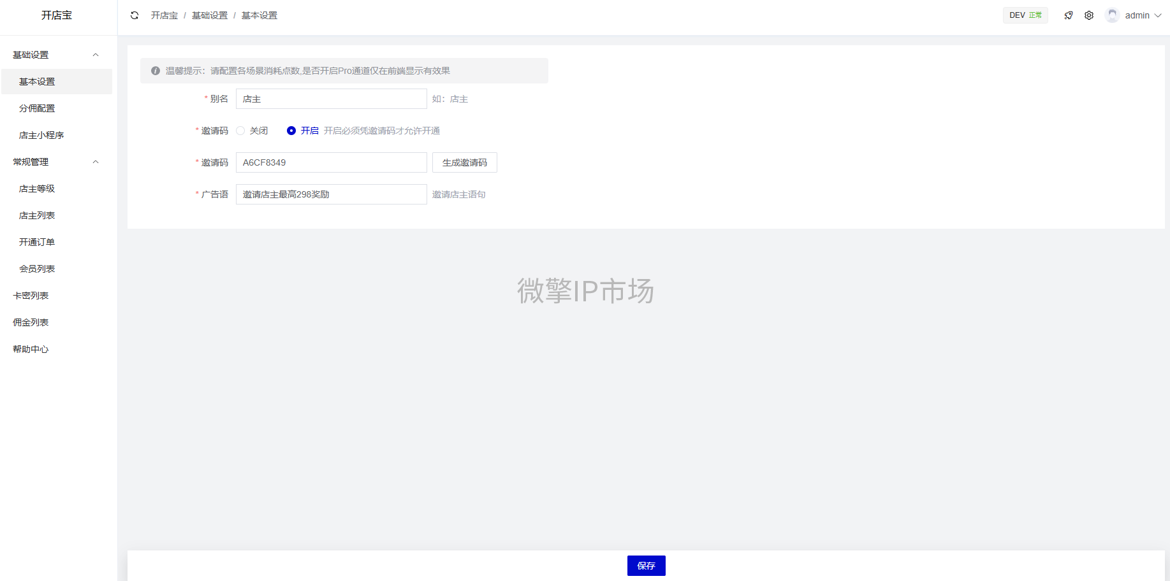Select the 开启 radio for invitation code
The width and height of the screenshot is (1170, 581).
[x=291, y=131]
